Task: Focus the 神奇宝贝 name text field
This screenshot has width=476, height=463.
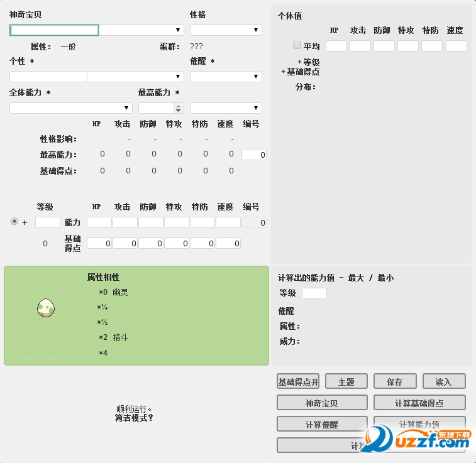Action: pyautogui.click(x=54, y=30)
